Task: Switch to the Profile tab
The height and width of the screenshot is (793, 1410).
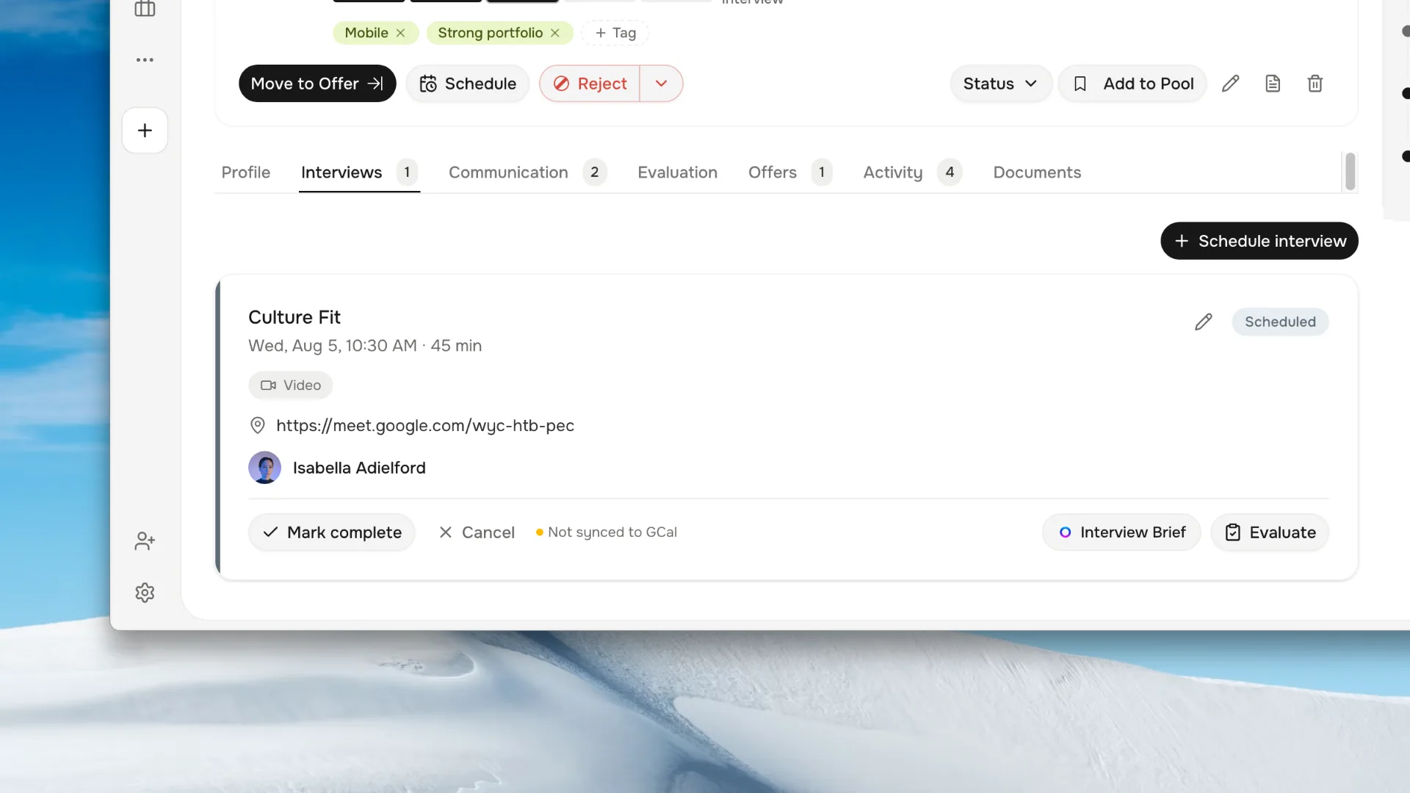Action: [x=246, y=173]
